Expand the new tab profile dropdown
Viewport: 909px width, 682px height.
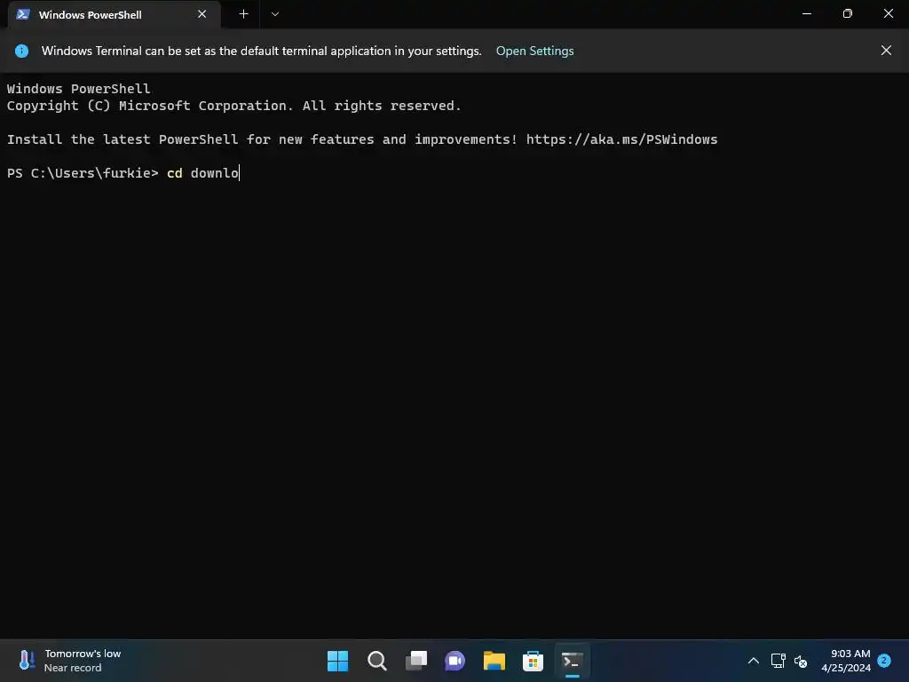click(x=275, y=14)
